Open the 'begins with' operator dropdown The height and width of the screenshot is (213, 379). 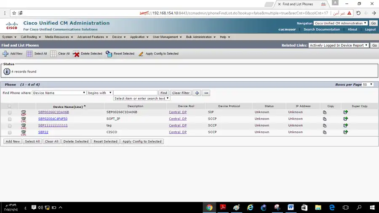[99, 93]
